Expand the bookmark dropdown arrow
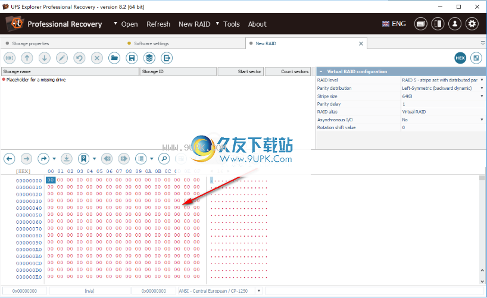Viewport: 487px width, 298px height. (x=94, y=159)
